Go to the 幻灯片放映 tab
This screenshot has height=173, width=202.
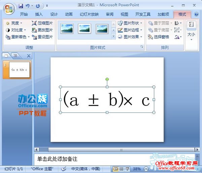[89, 14]
